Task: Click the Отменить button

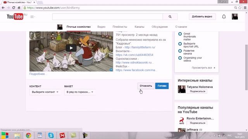Action: [146, 86]
